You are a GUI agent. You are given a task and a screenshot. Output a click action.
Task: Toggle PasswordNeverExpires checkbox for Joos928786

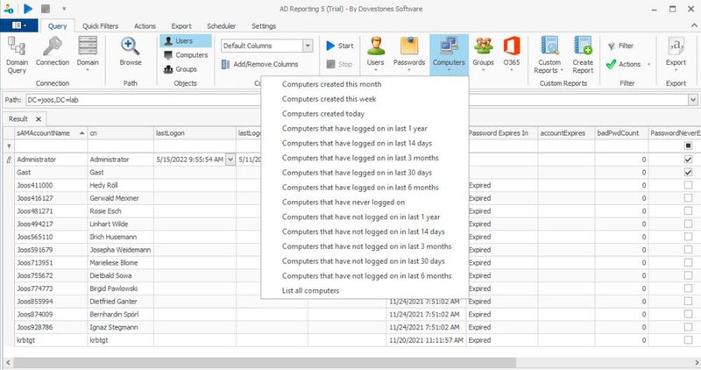(688, 328)
